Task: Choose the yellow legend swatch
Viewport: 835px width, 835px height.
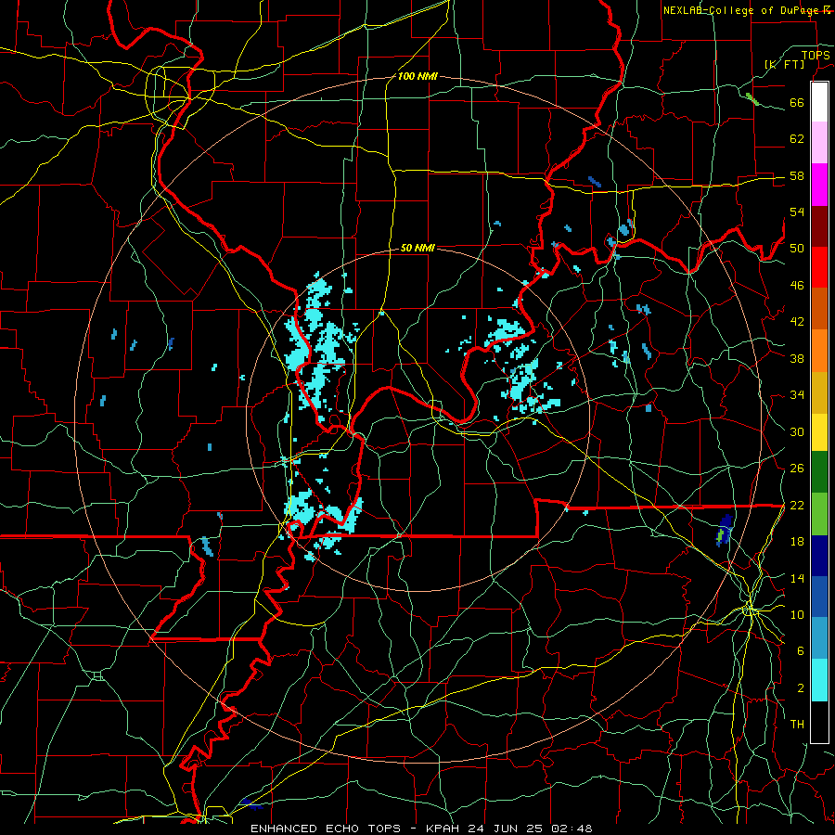Action: point(819,432)
